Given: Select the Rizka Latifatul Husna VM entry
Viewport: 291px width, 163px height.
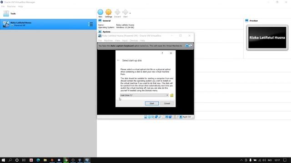Looking at the screenshot, I should click(48, 24).
